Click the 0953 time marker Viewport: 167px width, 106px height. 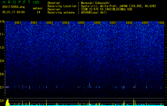pyautogui.click(x=50, y=23)
